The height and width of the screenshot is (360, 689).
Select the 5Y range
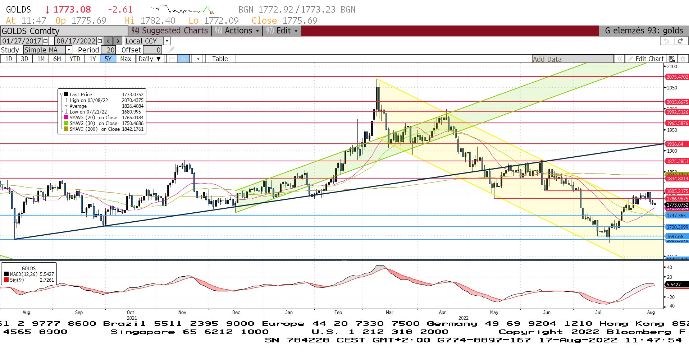(108, 59)
